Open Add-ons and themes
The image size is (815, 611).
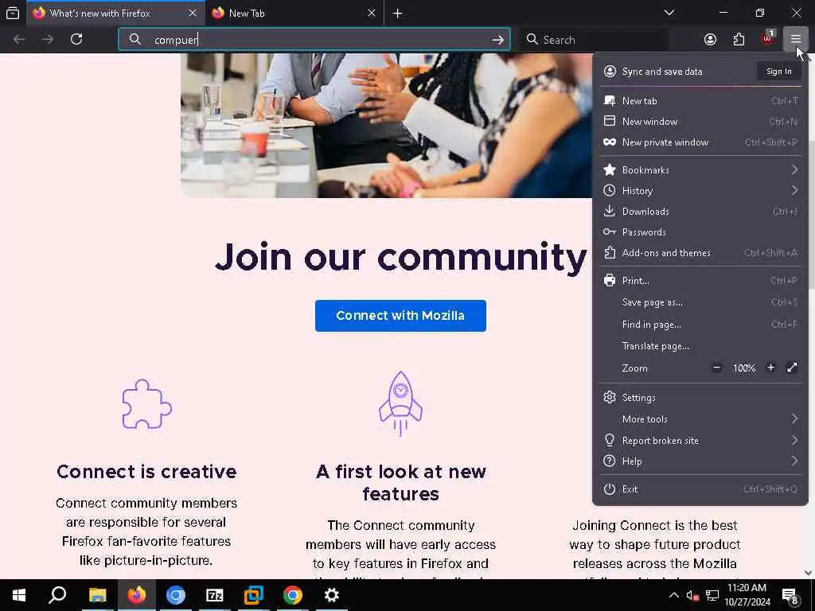click(700, 253)
